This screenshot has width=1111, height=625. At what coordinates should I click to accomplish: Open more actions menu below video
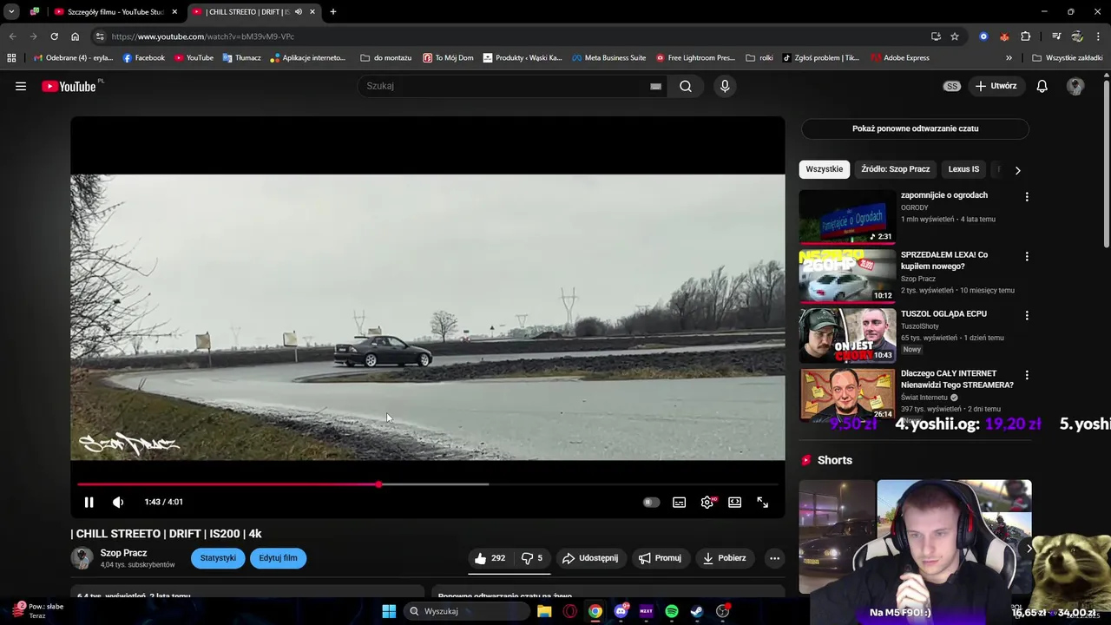[x=774, y=558]
